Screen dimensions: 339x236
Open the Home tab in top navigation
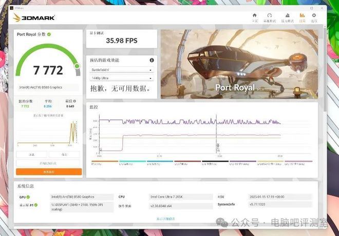pos(255,18)
